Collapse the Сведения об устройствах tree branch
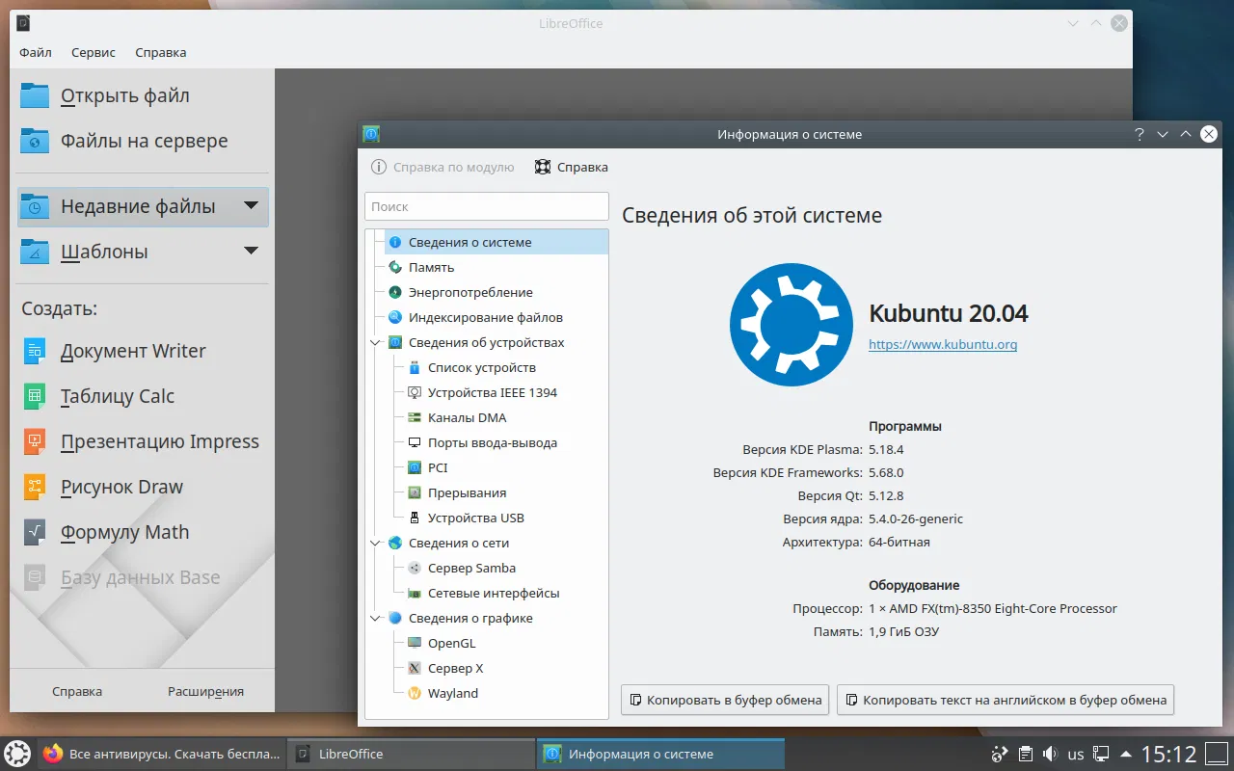The image size is (1234, 771). (376, 342)
